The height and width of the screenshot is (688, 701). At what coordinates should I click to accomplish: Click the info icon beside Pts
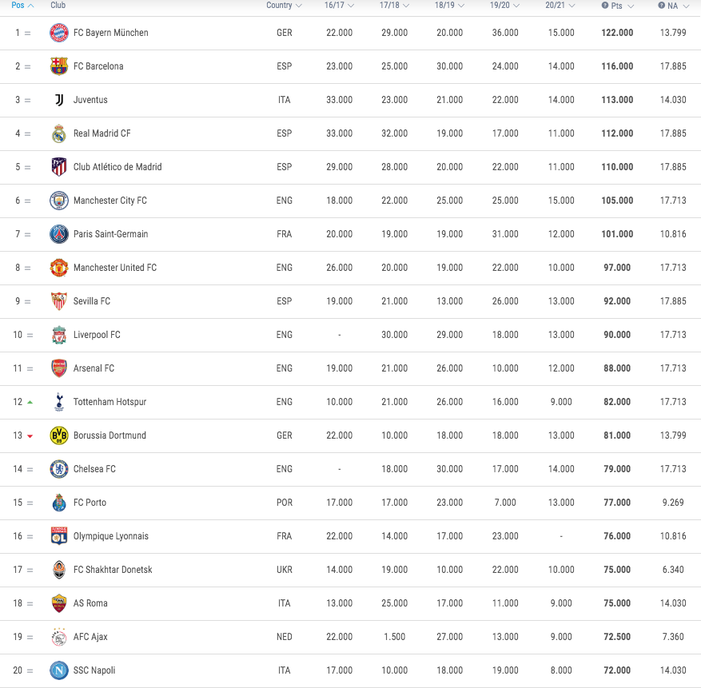[x=604, y=6]
